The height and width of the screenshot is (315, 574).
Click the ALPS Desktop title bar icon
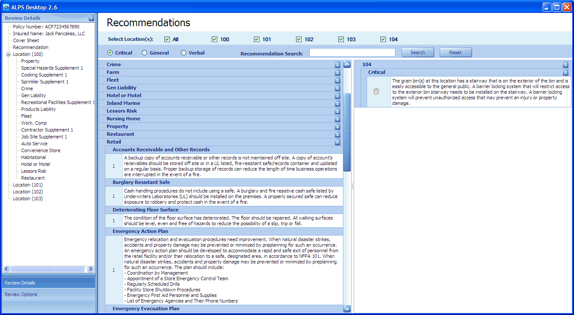(6, 7)
